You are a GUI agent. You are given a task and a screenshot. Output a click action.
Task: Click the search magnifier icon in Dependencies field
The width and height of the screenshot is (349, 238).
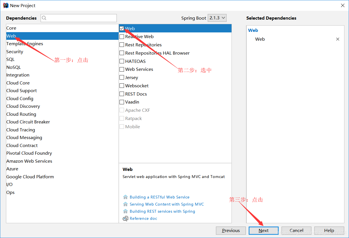[44, 18]
